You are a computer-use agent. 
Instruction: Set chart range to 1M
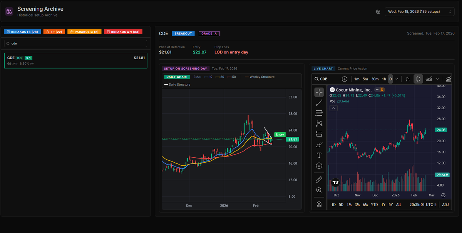pyautogui.click(x=349, y=205)
